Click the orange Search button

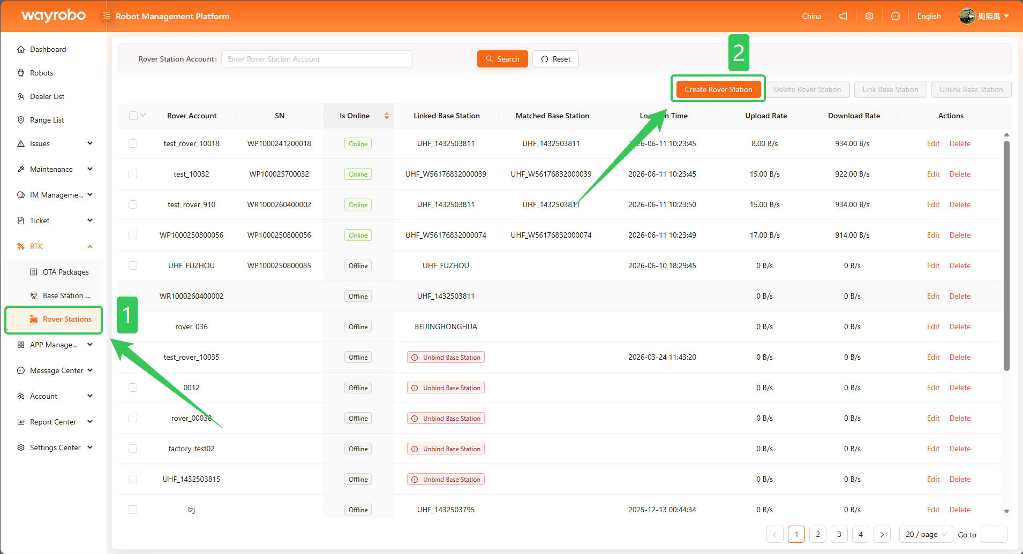(x=502, y=59)
